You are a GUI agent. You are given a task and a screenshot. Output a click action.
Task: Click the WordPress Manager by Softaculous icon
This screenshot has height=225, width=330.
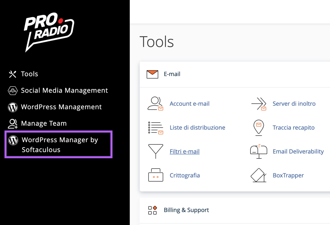coord(13,140)
